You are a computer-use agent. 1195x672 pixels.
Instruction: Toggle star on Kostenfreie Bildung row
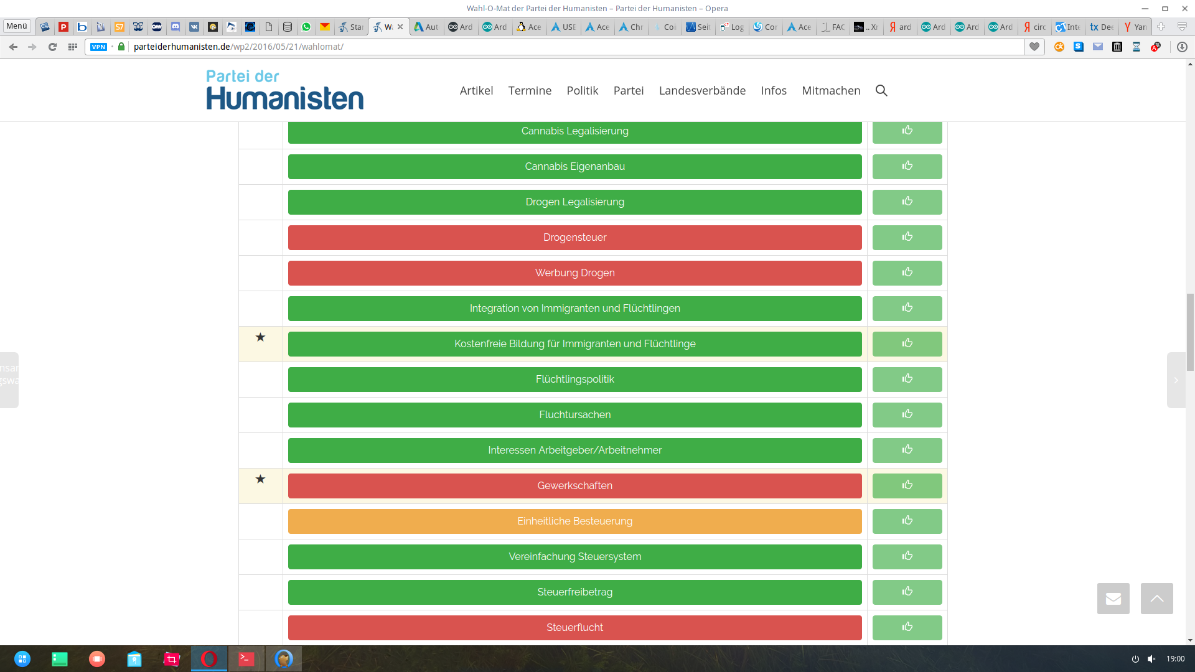point(260,337)
